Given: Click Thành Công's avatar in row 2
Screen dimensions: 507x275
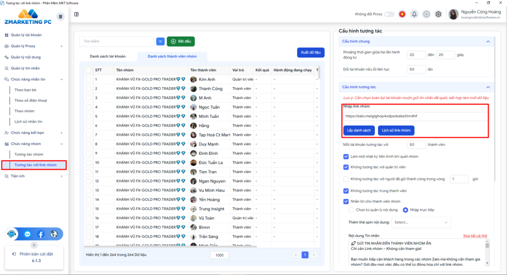Looking at the screenshot, I should click(x=194, y=89).
